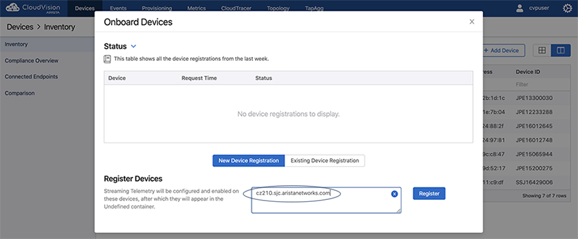Click the cvpuser profile icon
The image size is (578, 239).
coord(520,8)
